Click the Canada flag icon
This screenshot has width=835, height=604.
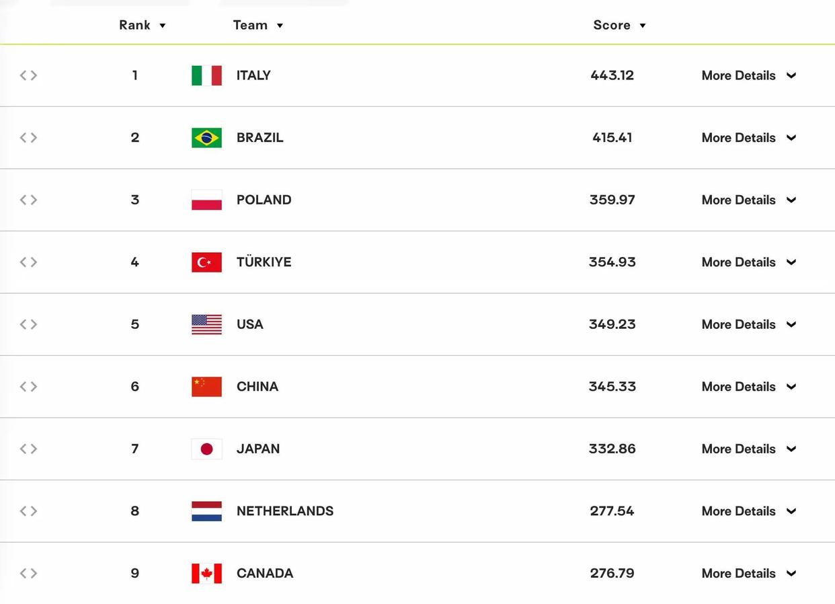click(206, 574)
